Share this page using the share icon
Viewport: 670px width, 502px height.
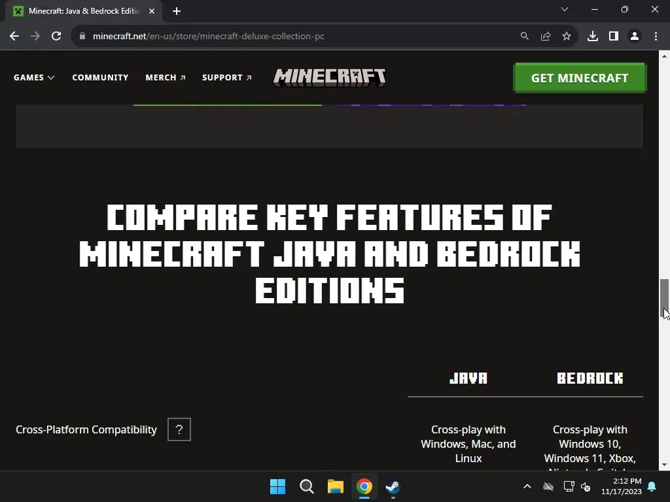pyautogui.click(x=545, y=37)
